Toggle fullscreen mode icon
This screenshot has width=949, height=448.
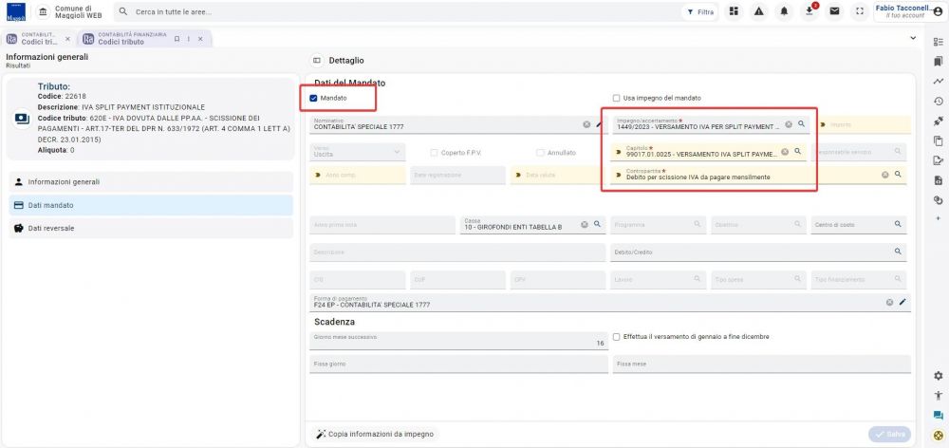coord(860,11)
